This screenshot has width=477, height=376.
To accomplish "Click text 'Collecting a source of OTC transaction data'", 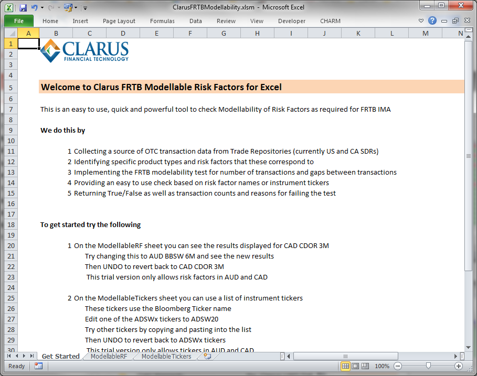I will click(x=143, y=152).
